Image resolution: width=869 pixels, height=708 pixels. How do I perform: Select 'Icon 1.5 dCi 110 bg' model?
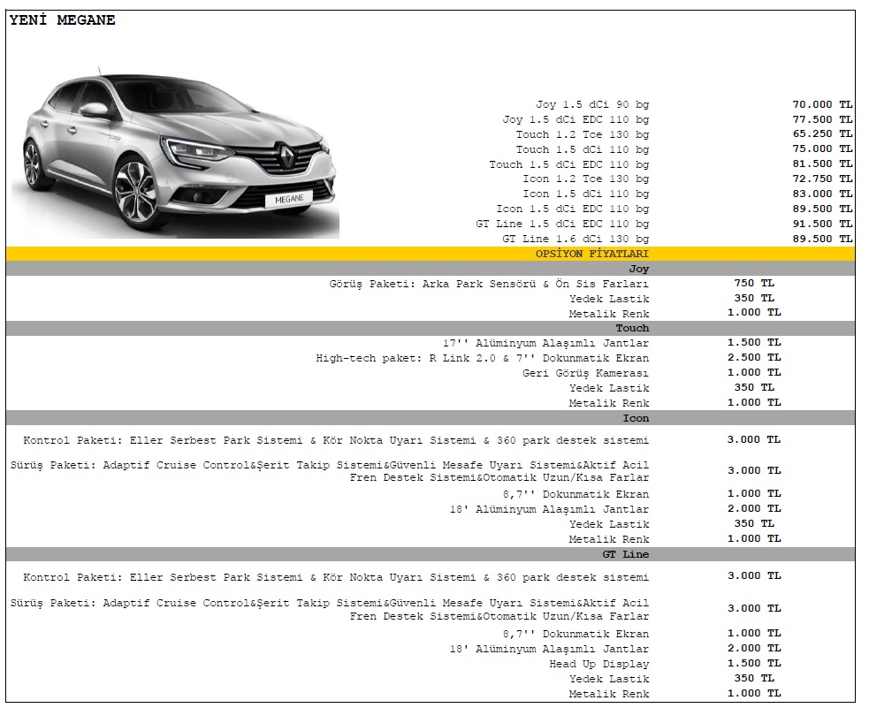[x=586, y=194]
